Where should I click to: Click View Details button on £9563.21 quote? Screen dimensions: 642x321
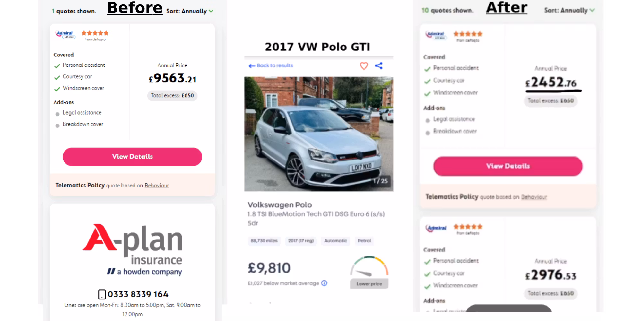pyautogui.click(x=132, y=157)
